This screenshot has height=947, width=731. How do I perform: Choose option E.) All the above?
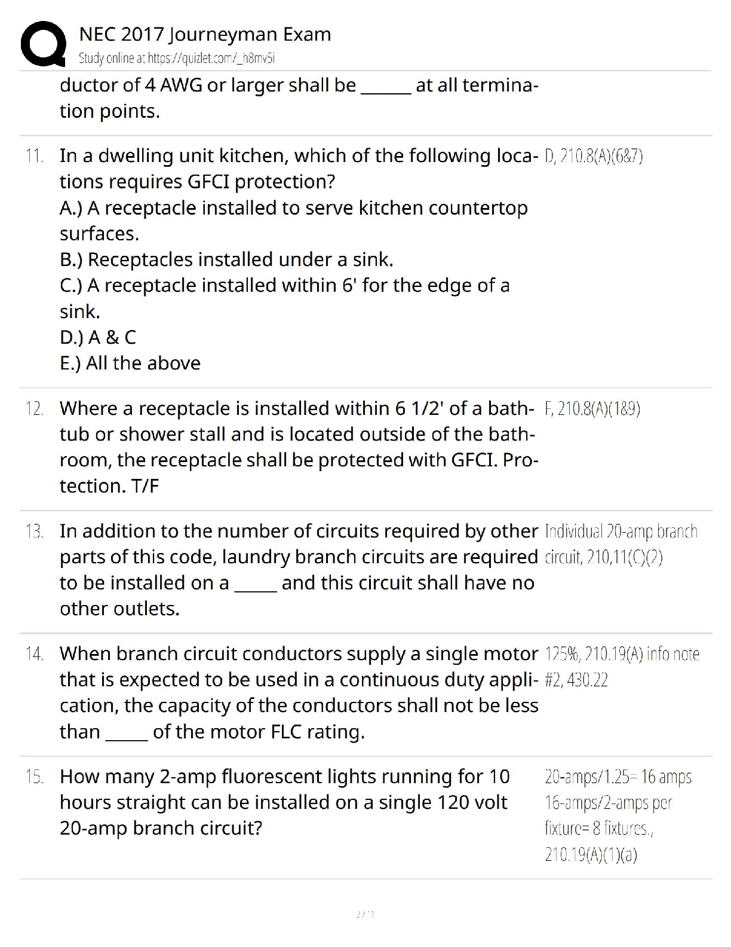130,363
